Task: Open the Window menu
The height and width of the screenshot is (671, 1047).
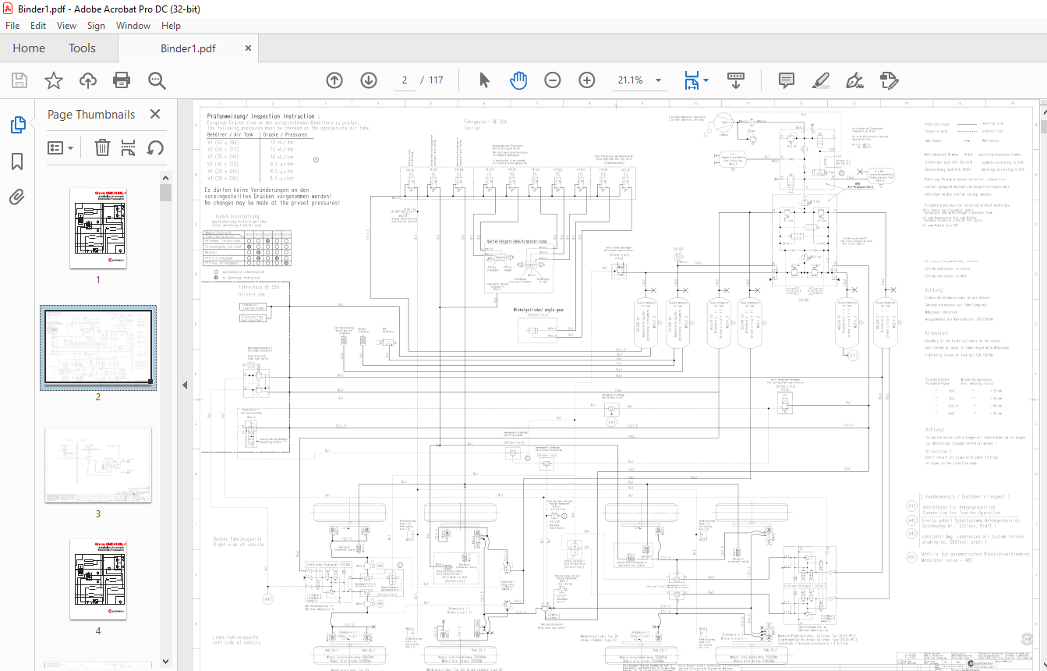Action: pos(133,26)
